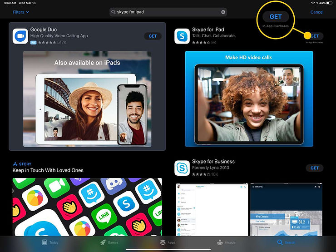Get the Skype for Business app
Screen dimensions: 336x252
coord(314,168)
